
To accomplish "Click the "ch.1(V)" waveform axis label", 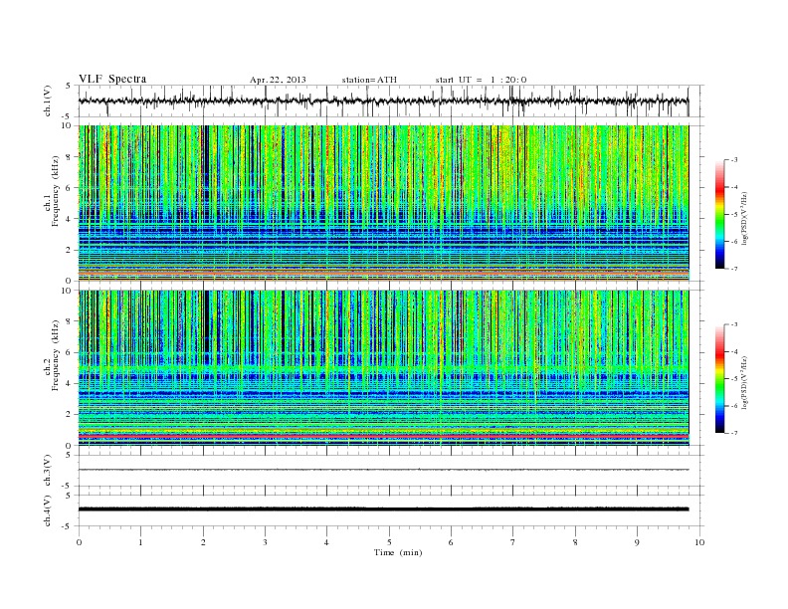I will pyautogui.click(x=48, y=101).
